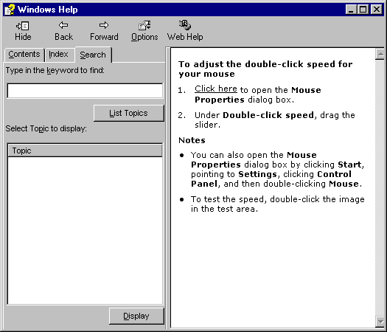The height and width of the screenshot is (332, 387).
Task: Click the keyword search input field
Action: 86,91
